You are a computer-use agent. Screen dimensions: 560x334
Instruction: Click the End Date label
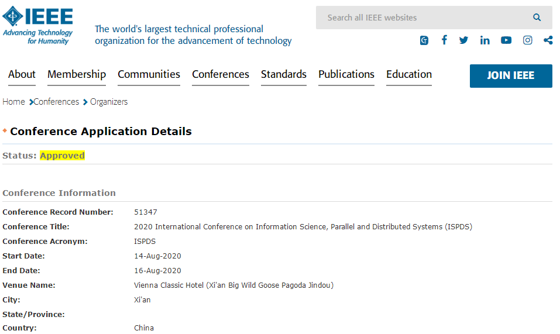(21, 270)
